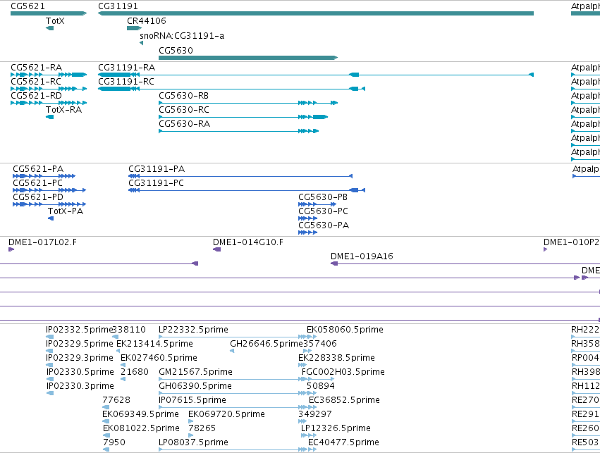Screen dimensions: 600x453
Task: Open the CG31191 gene feature label
Action: [118, 6]
